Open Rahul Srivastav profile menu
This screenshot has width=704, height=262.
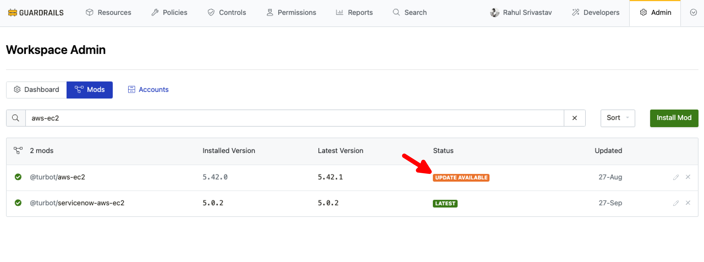521,13
